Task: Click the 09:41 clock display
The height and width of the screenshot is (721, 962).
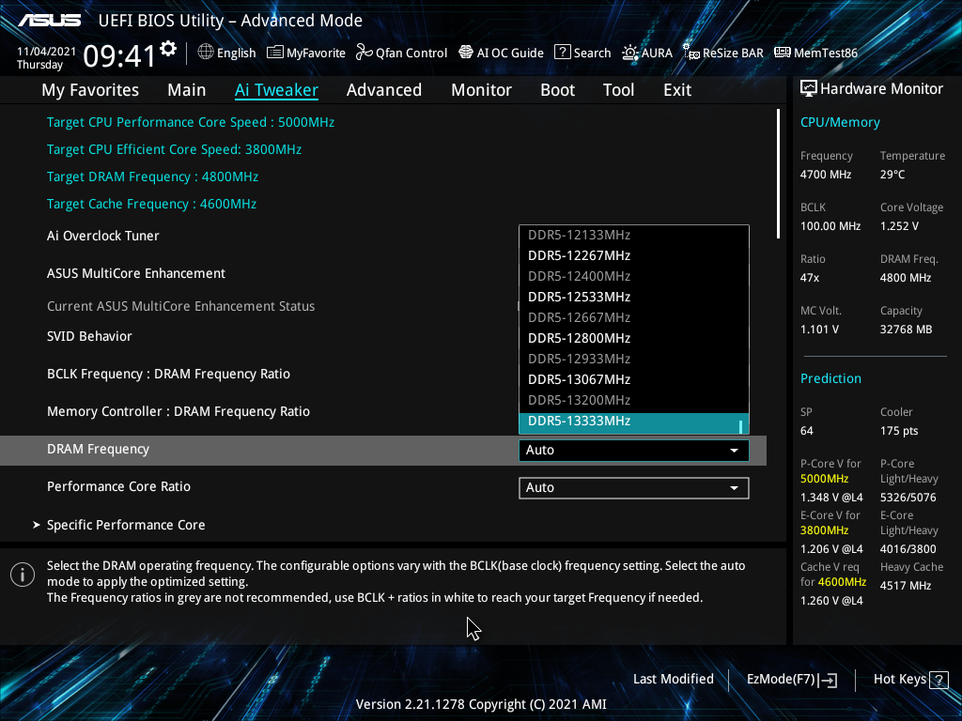Action: click(119, 57)
